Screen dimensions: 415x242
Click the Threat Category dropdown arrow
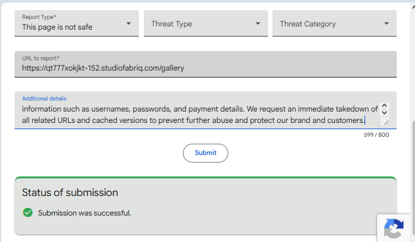[x=387, y=23]
